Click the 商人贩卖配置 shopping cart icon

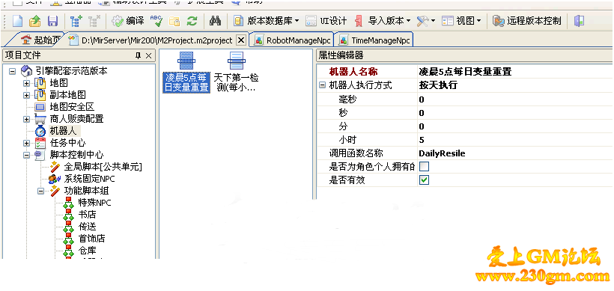coord(40,119)
